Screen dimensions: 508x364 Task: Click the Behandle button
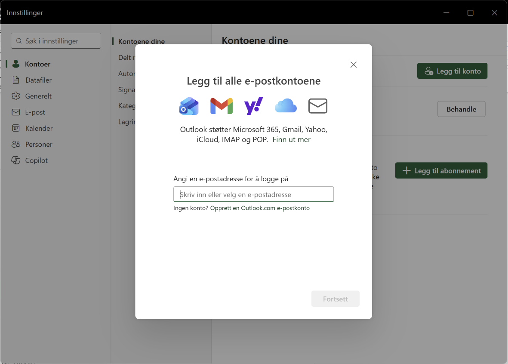pos(462,109)
